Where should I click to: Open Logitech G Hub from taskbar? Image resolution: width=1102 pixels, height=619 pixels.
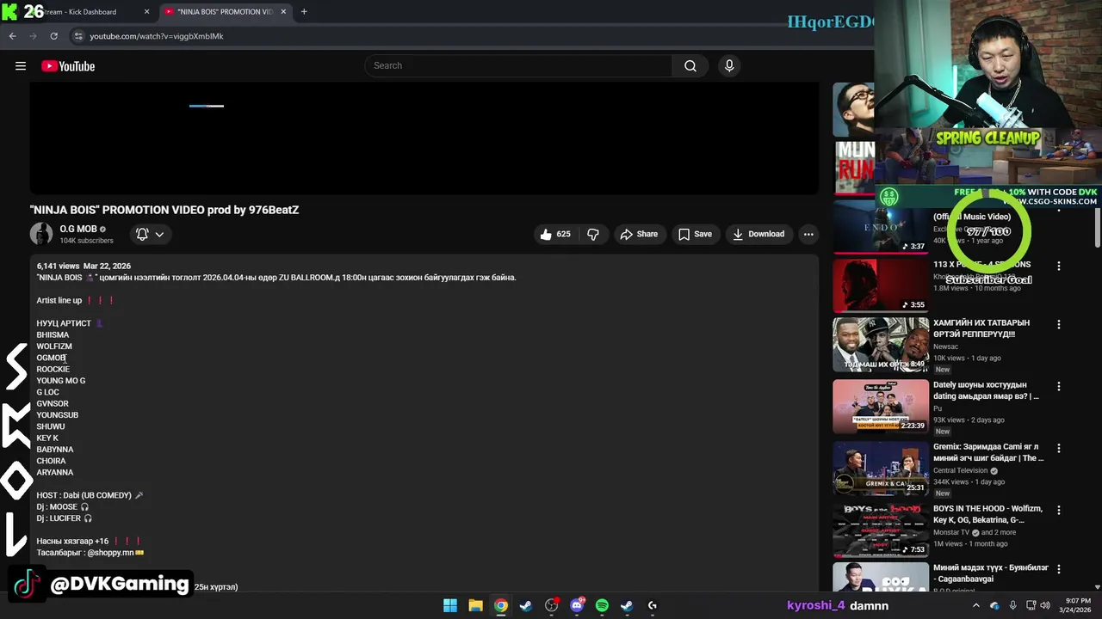pyautogui.click(x=653, y=605)
